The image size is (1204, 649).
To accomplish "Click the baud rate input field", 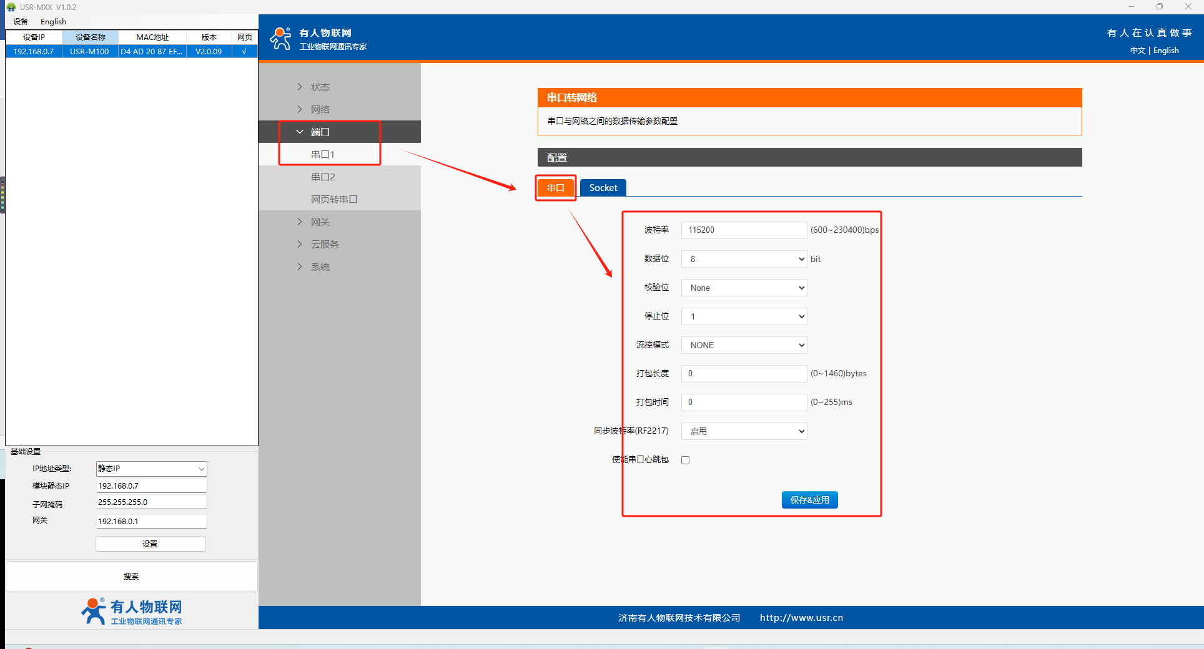I will pyautogui.click(x=743, y=230).
